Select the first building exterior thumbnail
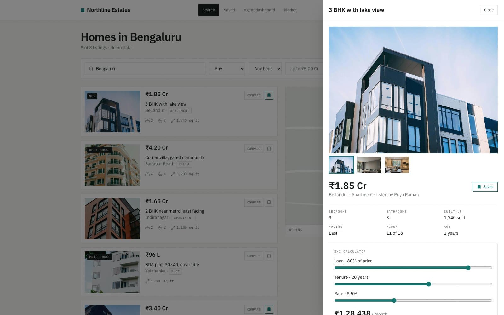Screen dimensions: 504x315 click(x=341, y=165)
